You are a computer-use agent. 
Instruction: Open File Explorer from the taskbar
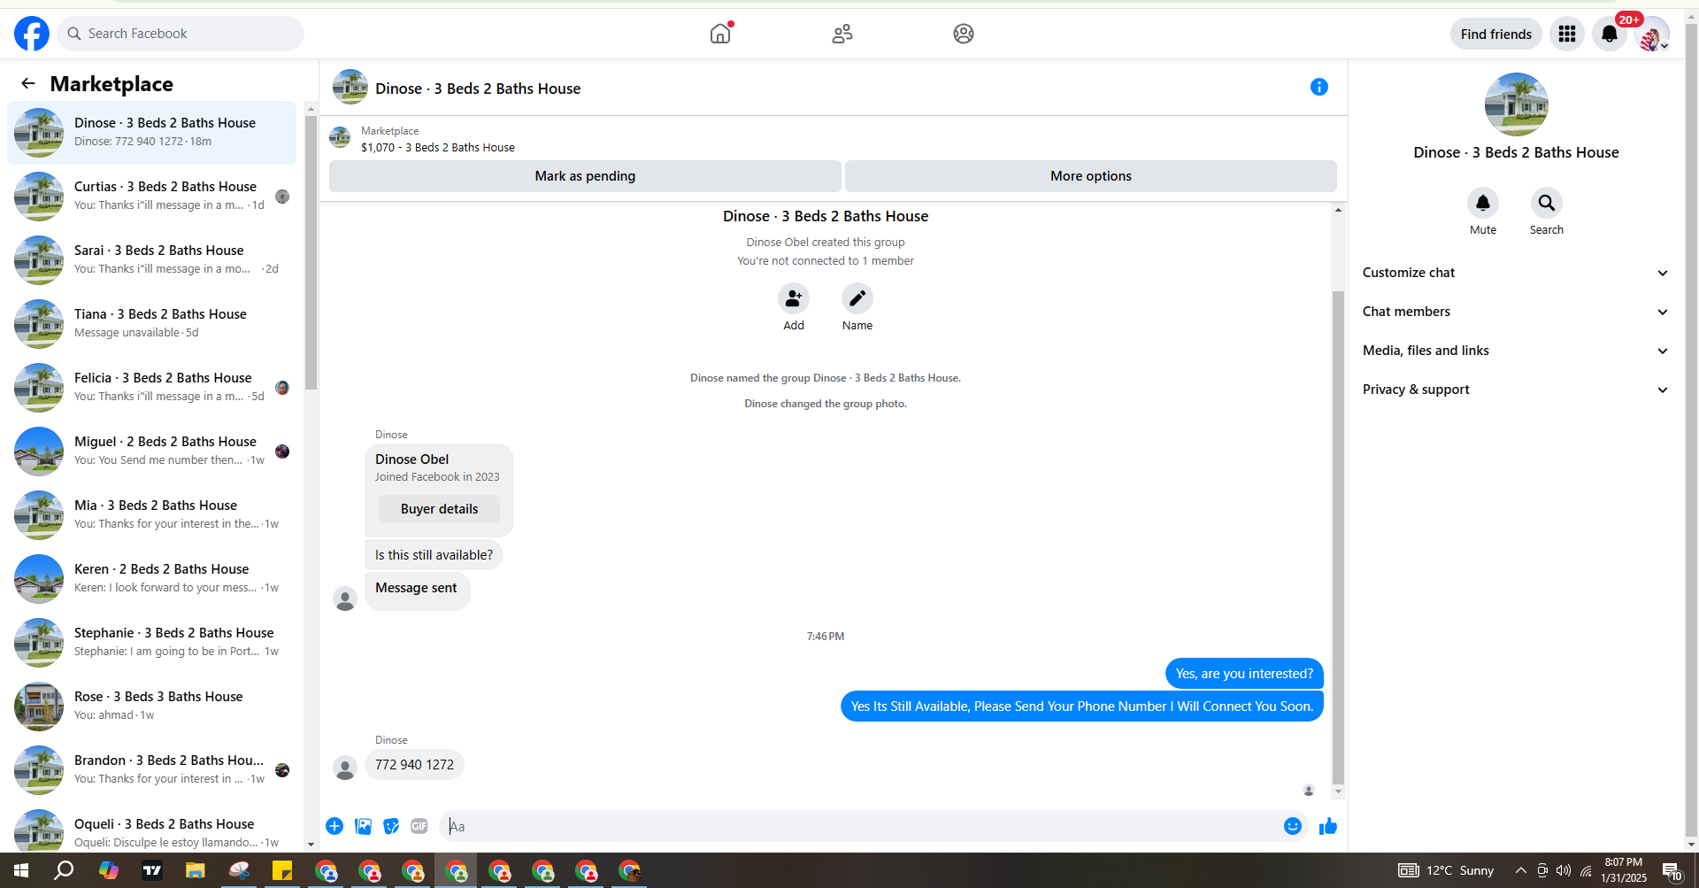(x=196, y=870)
